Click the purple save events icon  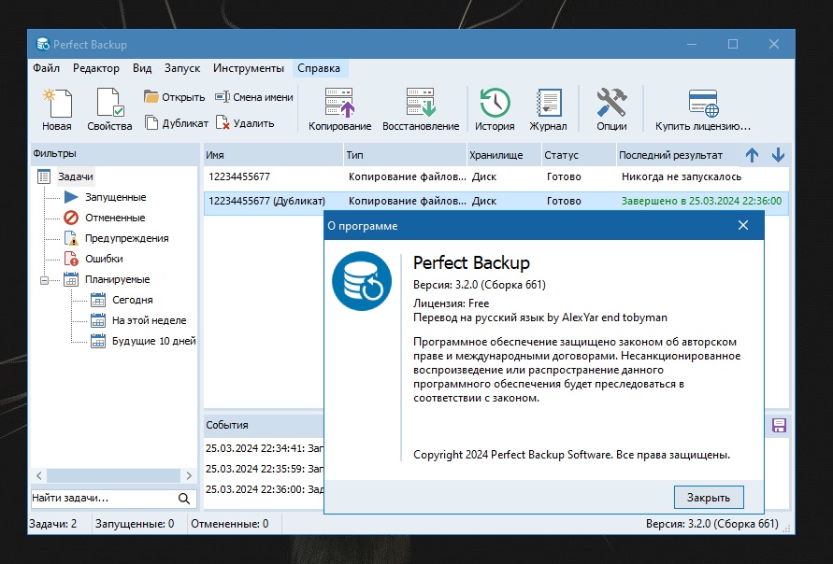pyautogui.click(x=779, y=425)
